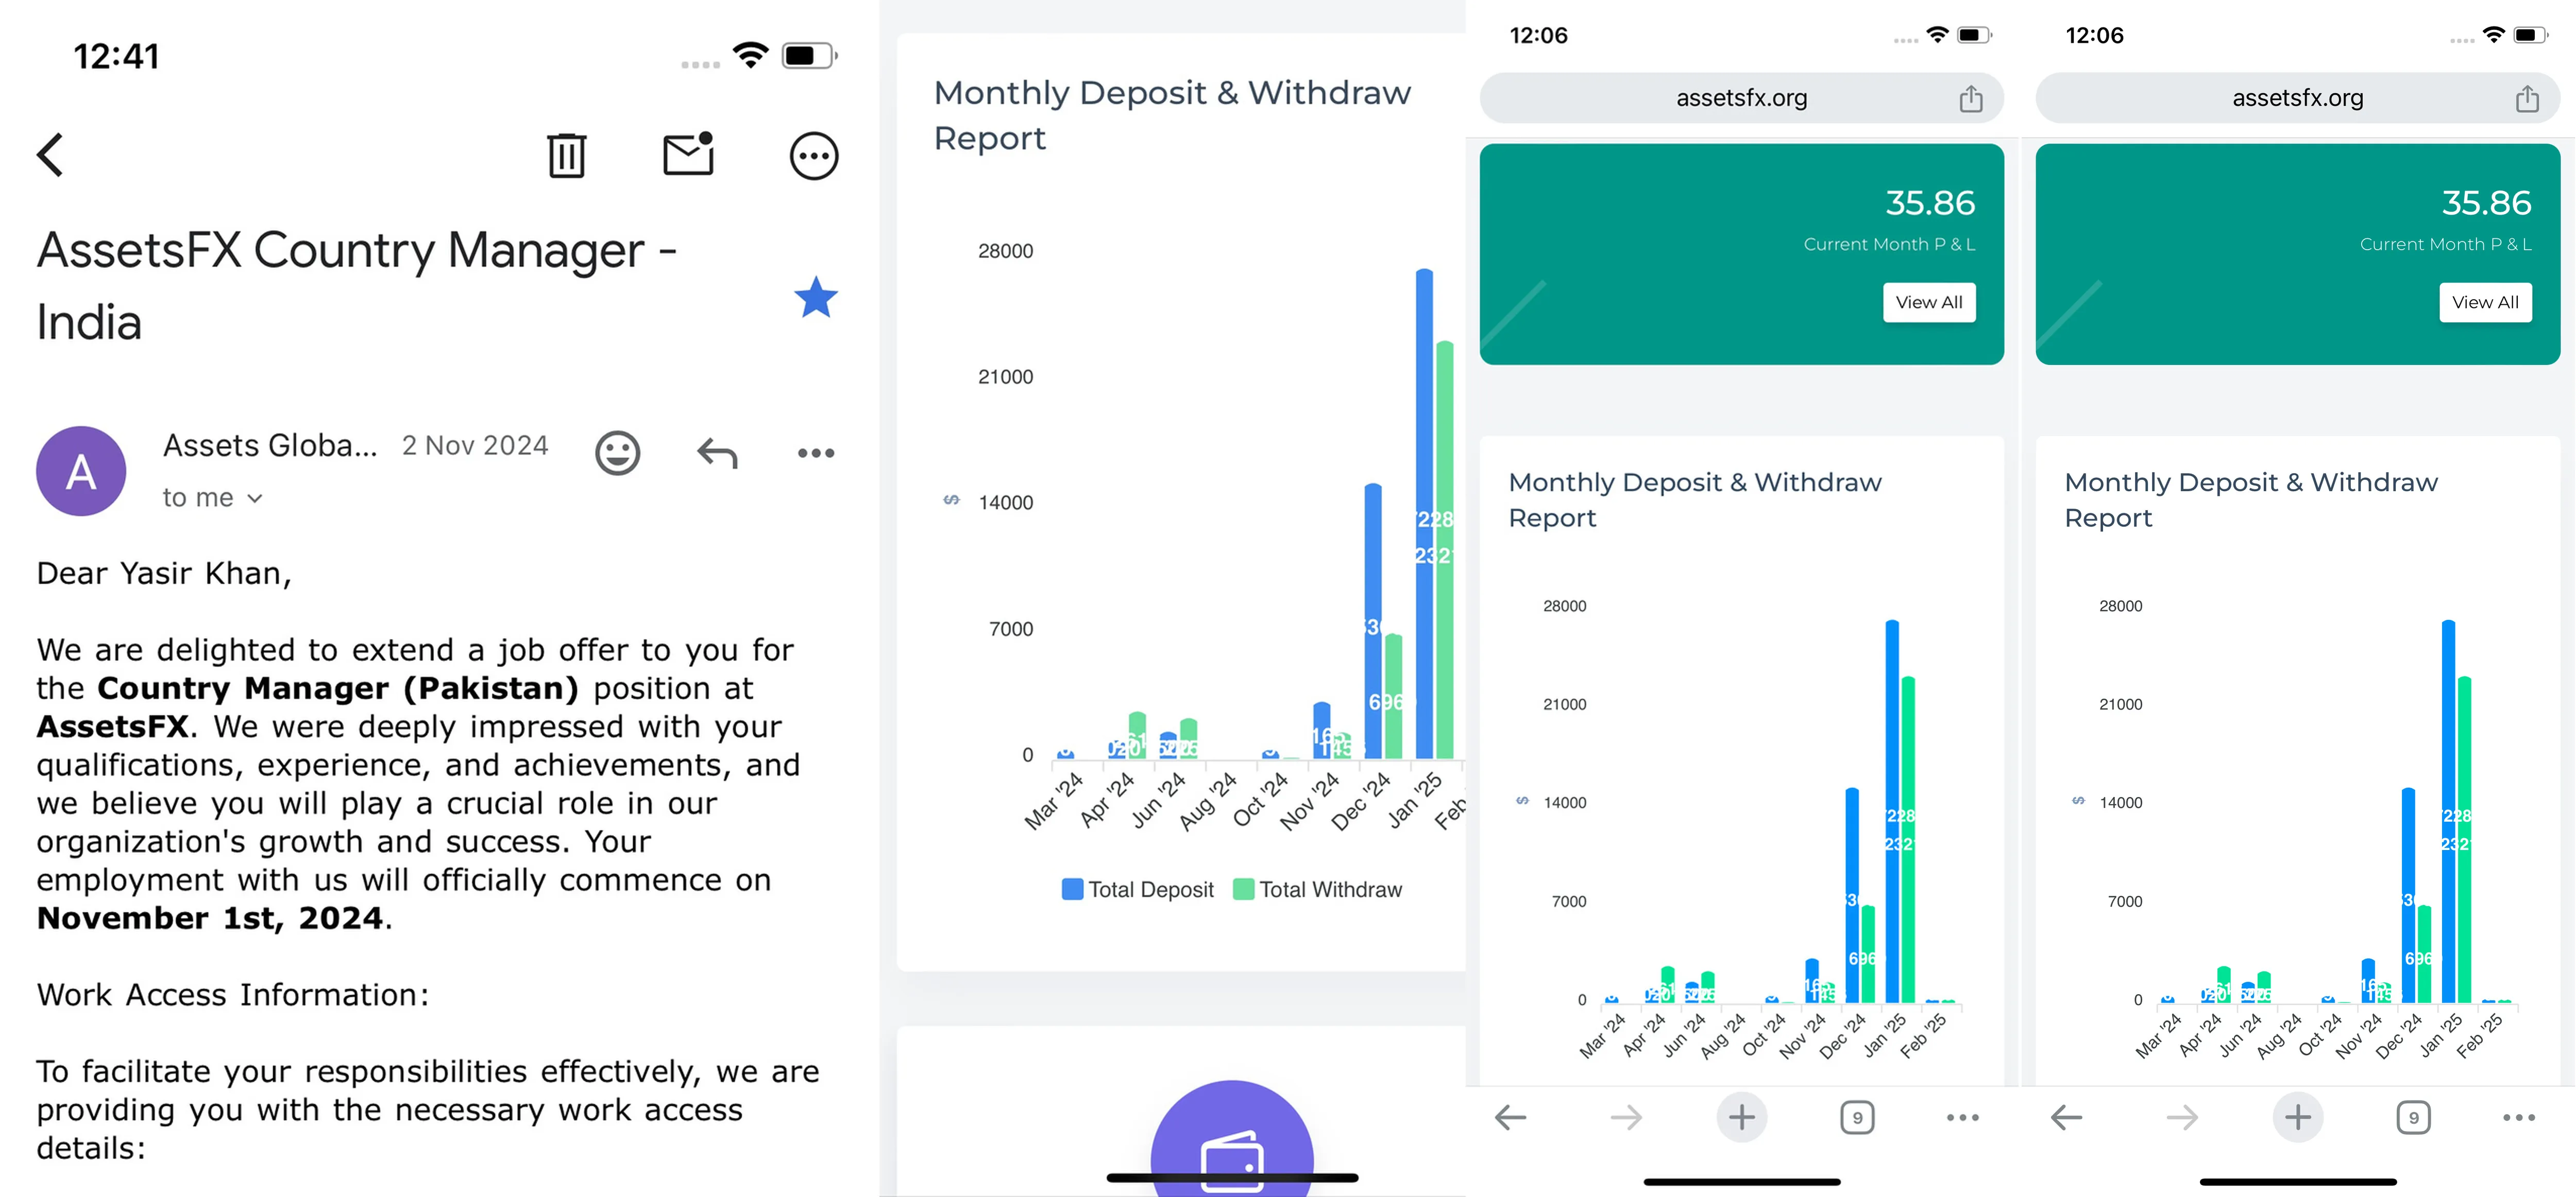Screen dimensions: 2576x1197
Task: Tap the chart title in the middle browser screen
Action: (1695, 499)
